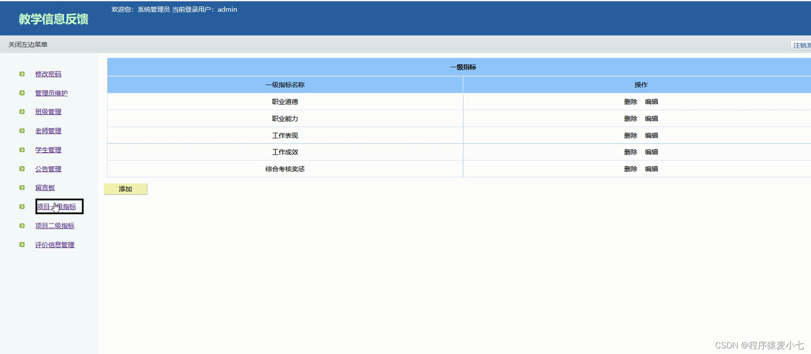
Task: Delete the 综合考核奖惩 indicator
Action: pos(630,169)
